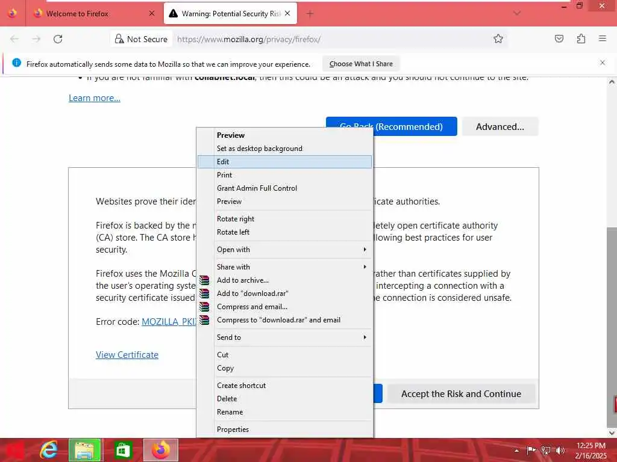Click the scrollbar down arrow
The height and width of the screenshot is (462, 617).
coord(612,433)
